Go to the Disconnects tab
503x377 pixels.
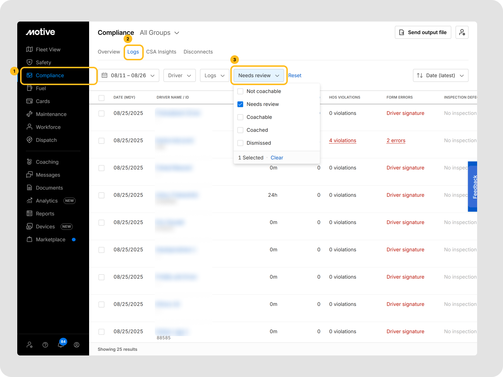click(x=198, y=52)
